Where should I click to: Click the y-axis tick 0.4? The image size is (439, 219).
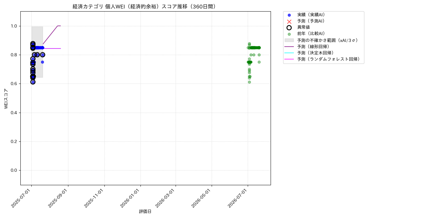14,113
